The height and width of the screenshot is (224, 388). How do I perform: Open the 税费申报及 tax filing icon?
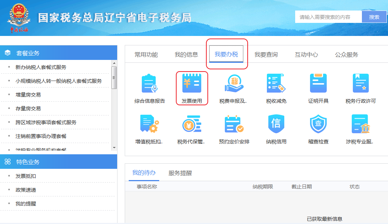click(x=234, y=84)
